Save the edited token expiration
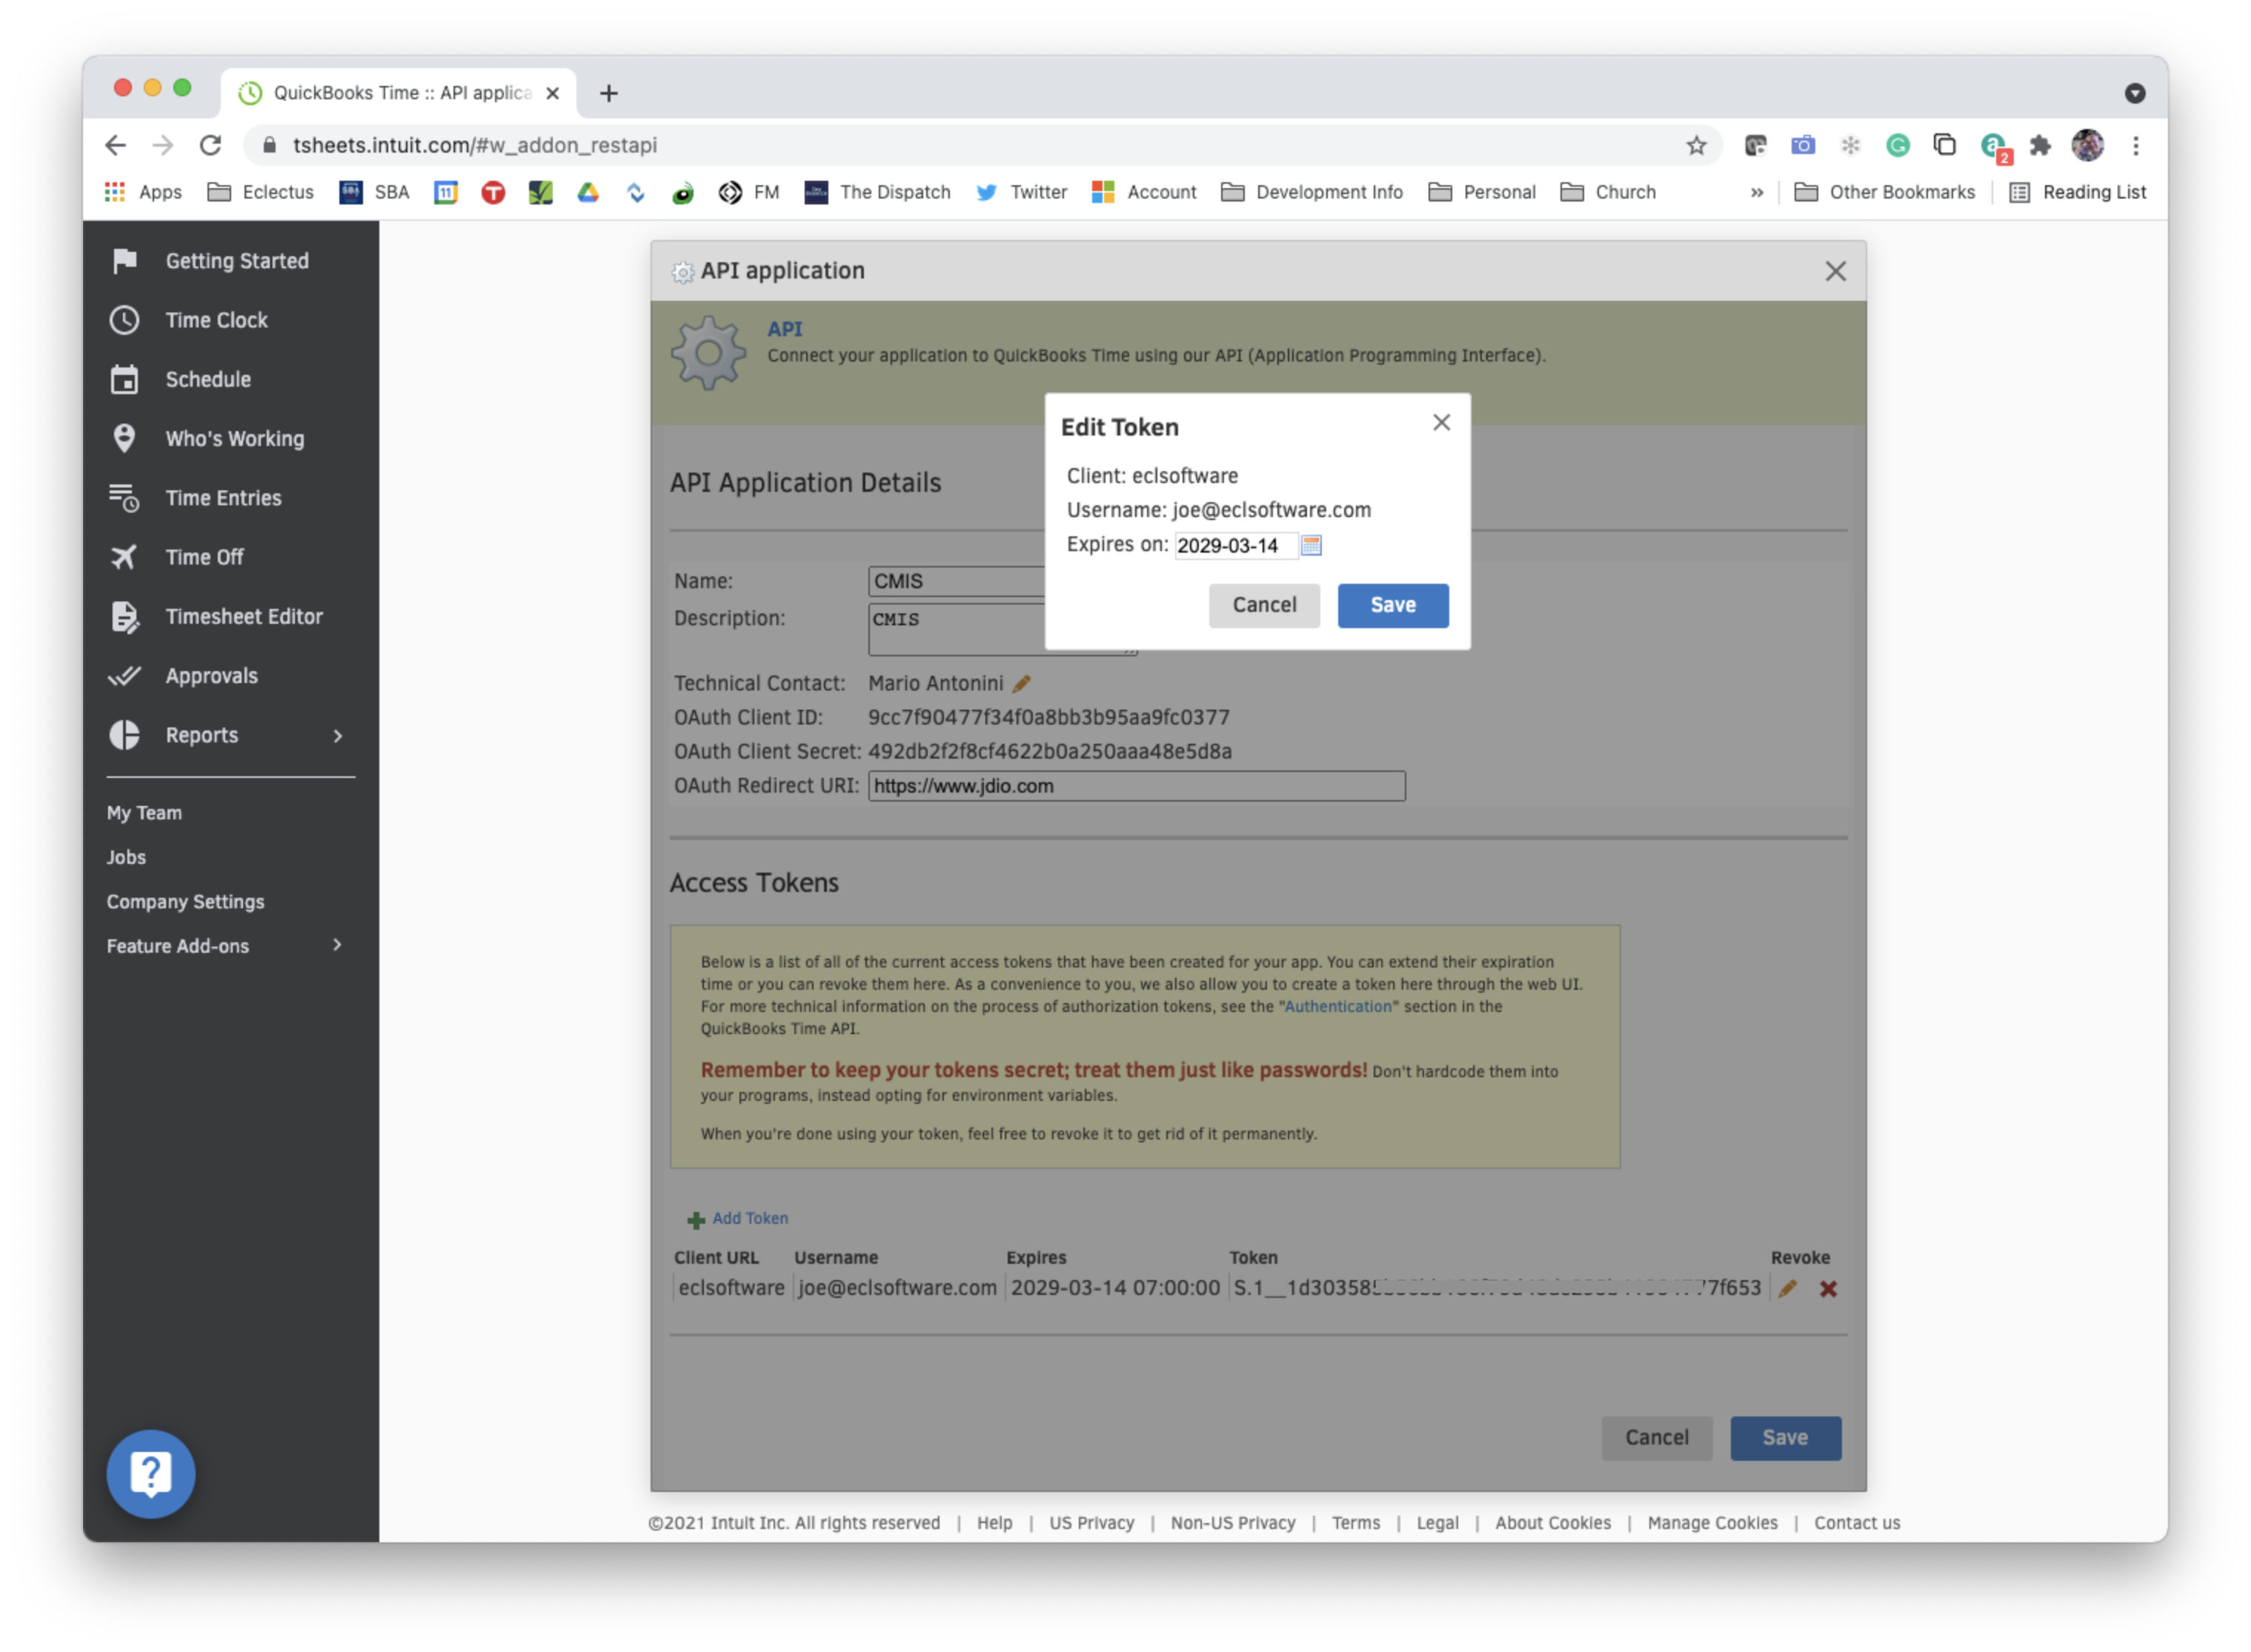The width and height of the screenshot is (2251, 1652). pyautogui.click(x=1392, y=605)
